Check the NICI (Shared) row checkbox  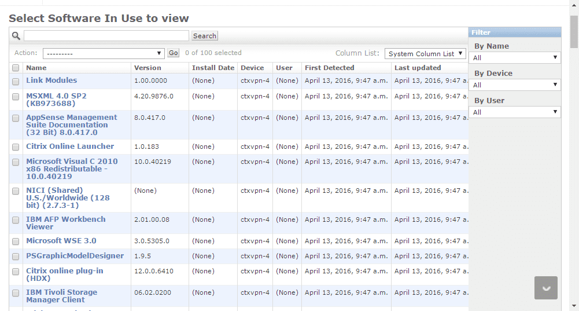(x=16, y=191)
